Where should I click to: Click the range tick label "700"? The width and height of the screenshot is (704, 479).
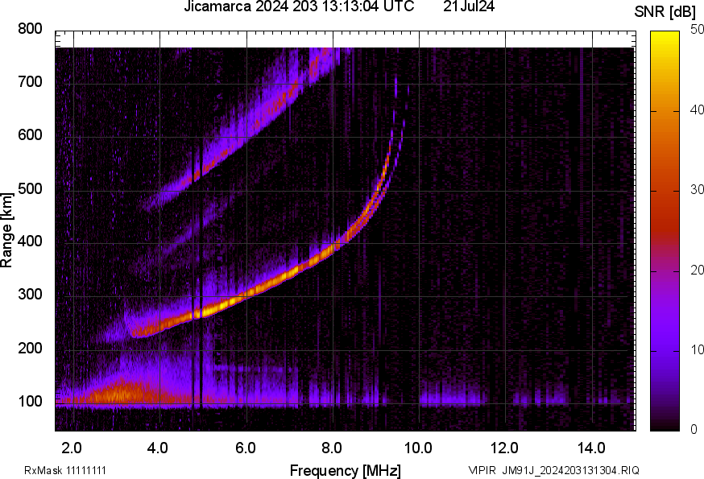pyautogui.click(x=30, y=81)
